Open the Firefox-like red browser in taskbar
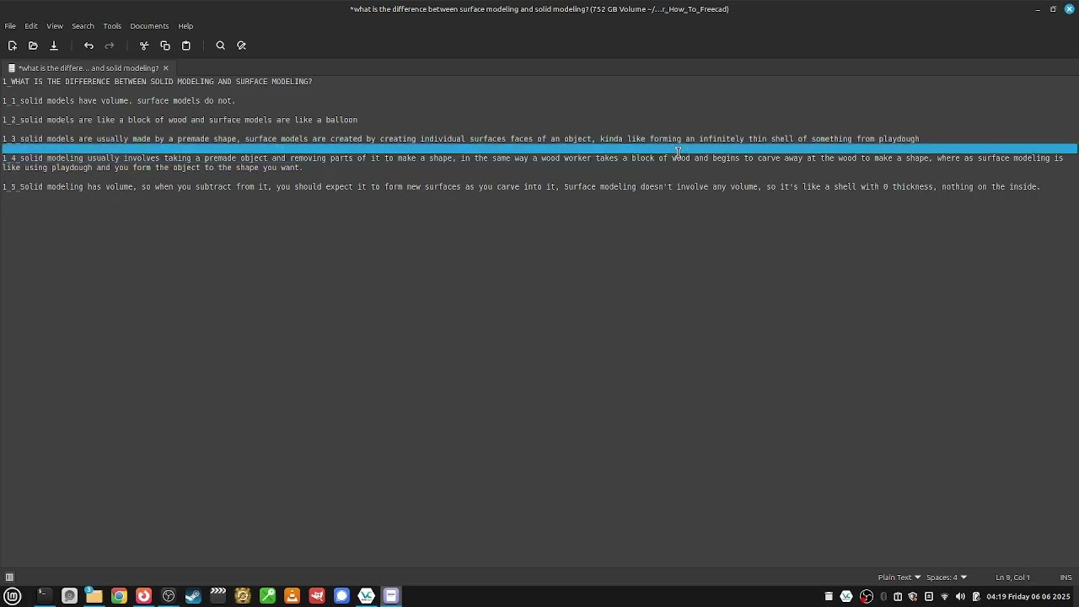The height and width of the screenshot is (607, 1079). click(x=143, y=596)
